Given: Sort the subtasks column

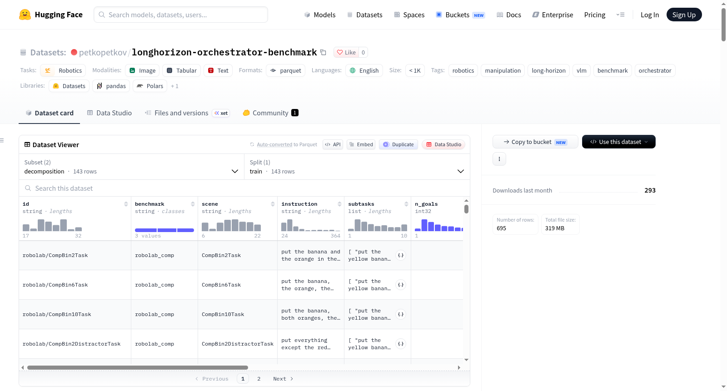Looking at the screenshot, I should [406, 204].
